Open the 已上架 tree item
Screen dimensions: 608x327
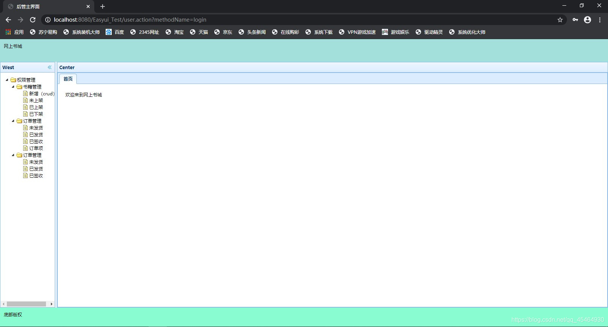(x=36, y=107)
